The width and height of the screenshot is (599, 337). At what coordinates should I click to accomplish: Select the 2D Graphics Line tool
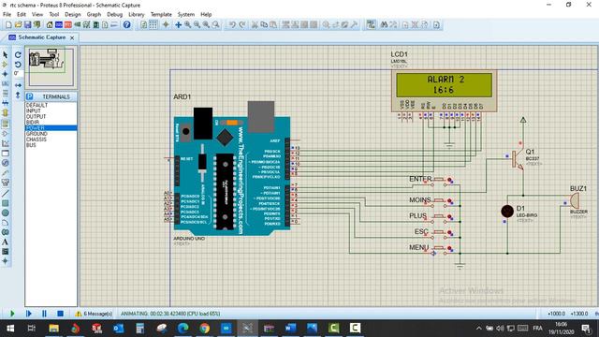tap(6, 194)
